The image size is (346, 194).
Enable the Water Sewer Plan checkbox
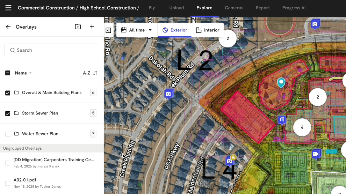click(x=8, y=134)
